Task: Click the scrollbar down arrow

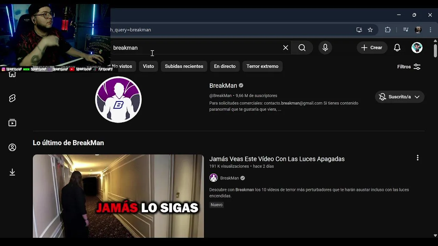Action: tap(435, 235)
